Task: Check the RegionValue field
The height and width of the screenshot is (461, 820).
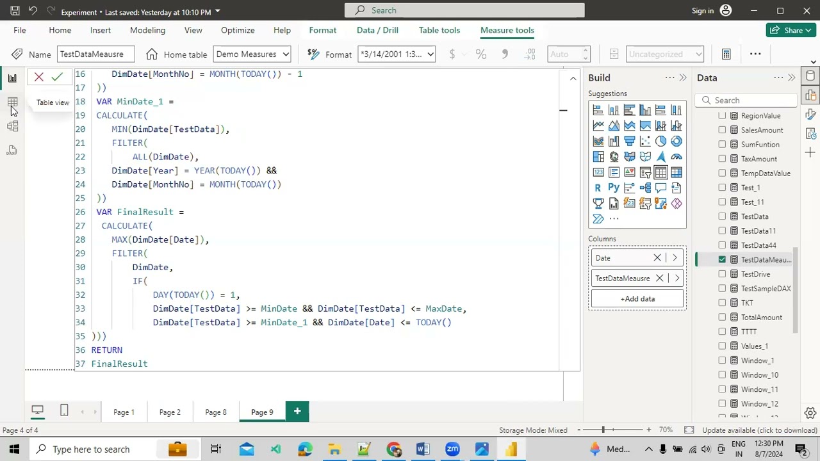Action: coord(723,116)
